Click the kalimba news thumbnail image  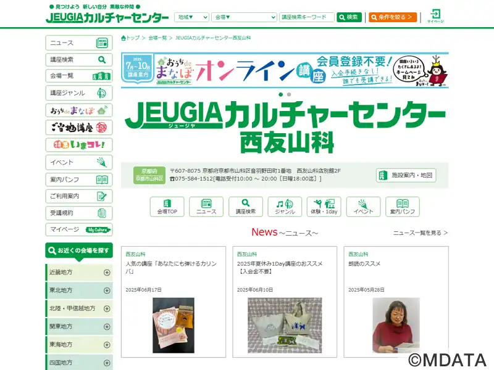(174, 326)
